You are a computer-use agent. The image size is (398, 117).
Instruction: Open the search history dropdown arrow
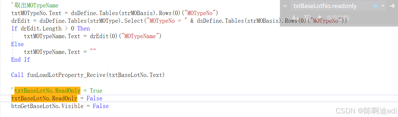[383, 6]
